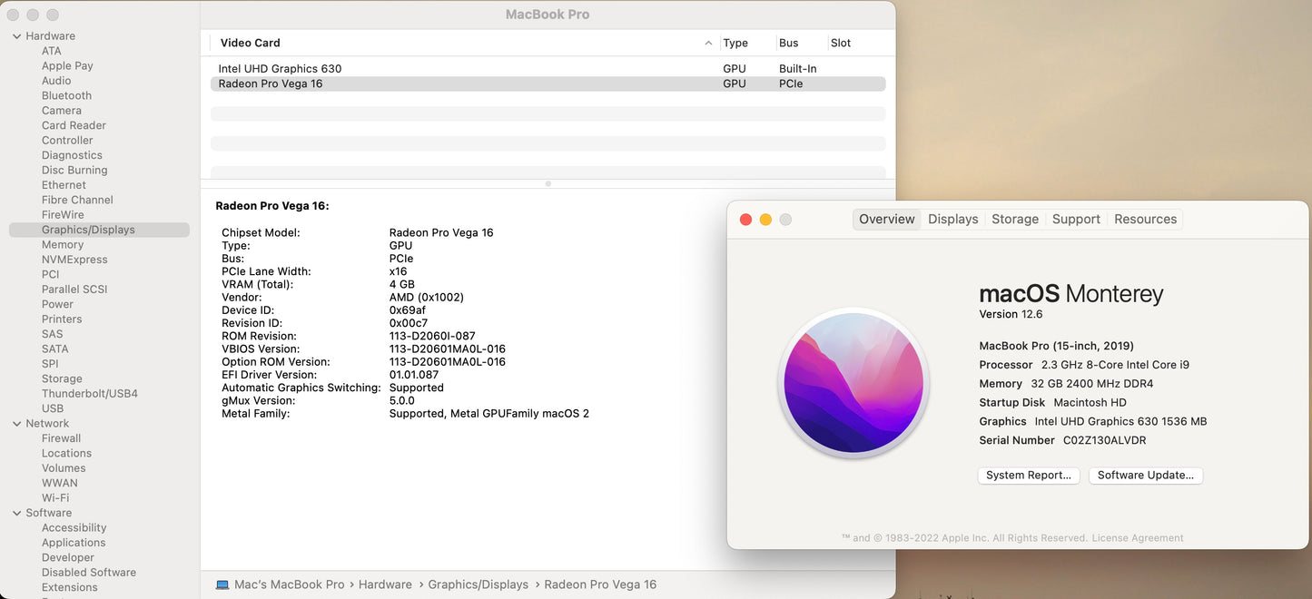1312x599 pixels.
Task: Click the computer icon in the breadcrumb bar
Action: (x=221, y=584)
